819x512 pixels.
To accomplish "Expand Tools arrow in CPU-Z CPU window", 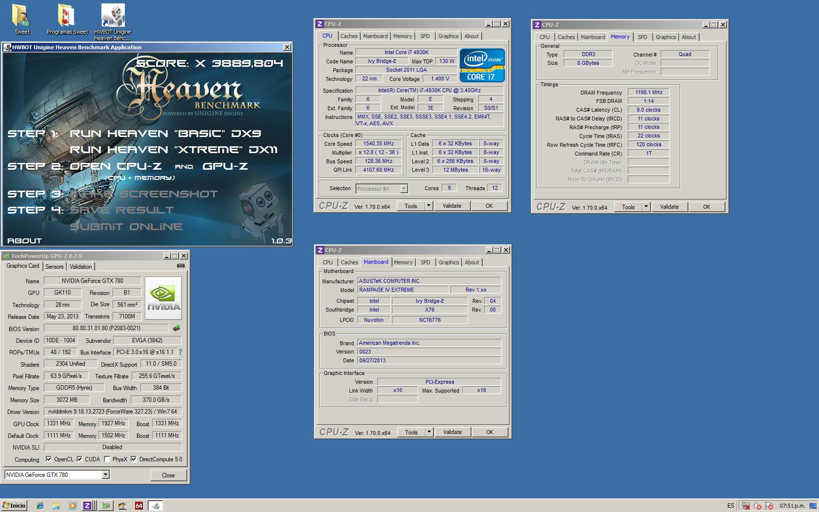I will point(429,206).
